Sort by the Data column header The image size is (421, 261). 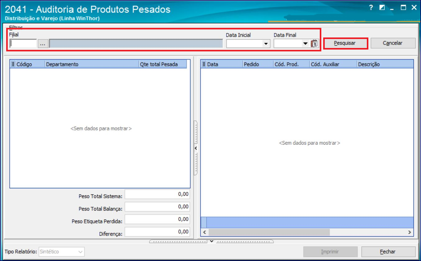(224, 64)
